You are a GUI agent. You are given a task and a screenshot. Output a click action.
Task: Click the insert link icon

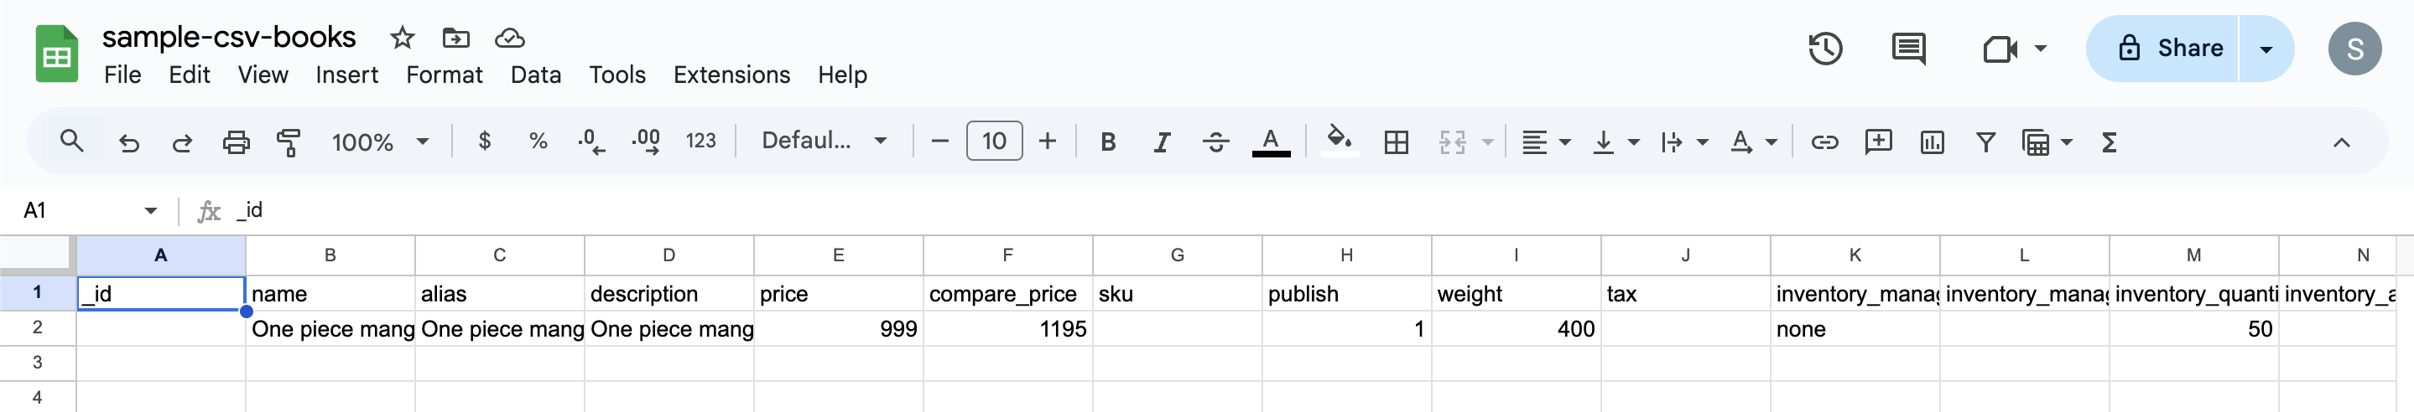(x=1824, y=142)
